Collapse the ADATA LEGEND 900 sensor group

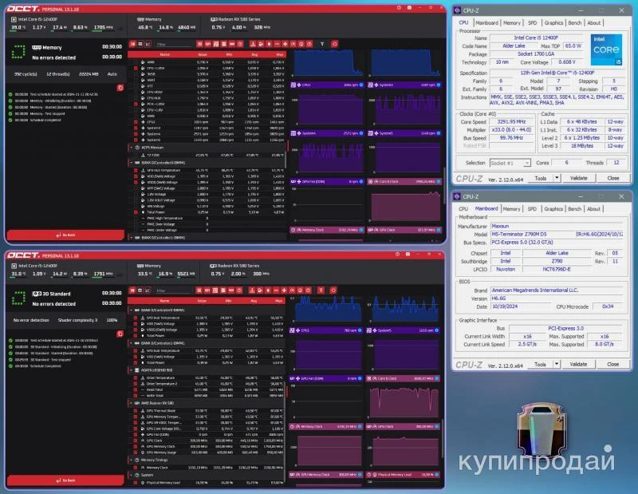131,370
